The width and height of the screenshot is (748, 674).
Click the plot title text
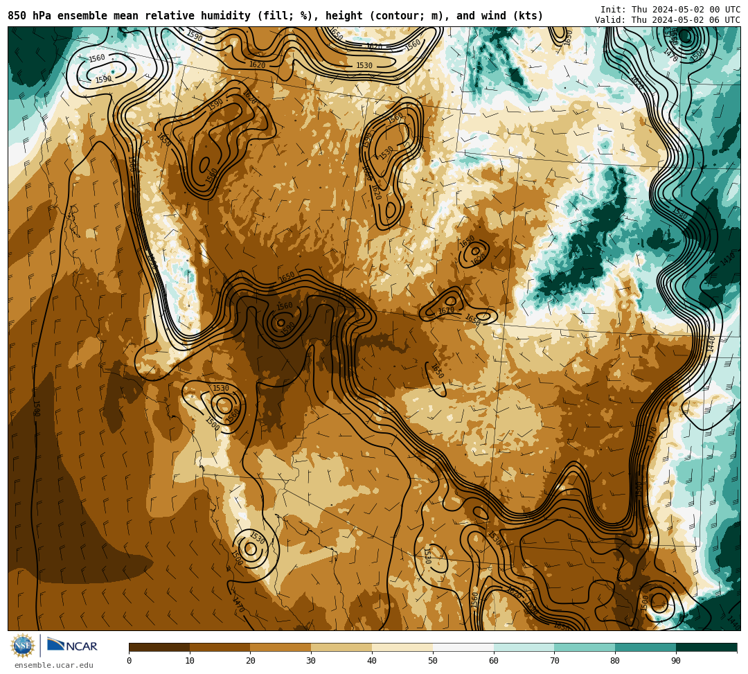[x=275, y=16]
